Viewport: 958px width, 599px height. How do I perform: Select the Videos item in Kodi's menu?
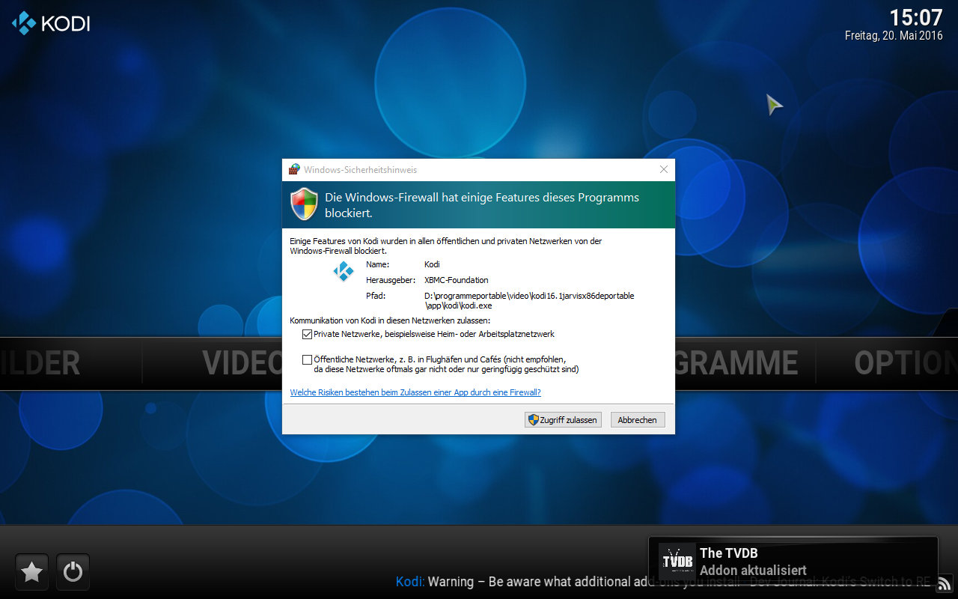pos(242,363)
